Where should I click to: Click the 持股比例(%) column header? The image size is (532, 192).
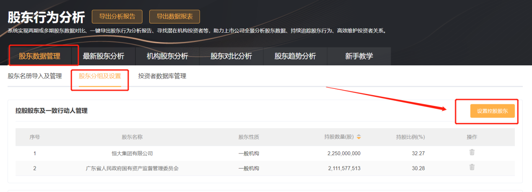[x=410, y=137]
